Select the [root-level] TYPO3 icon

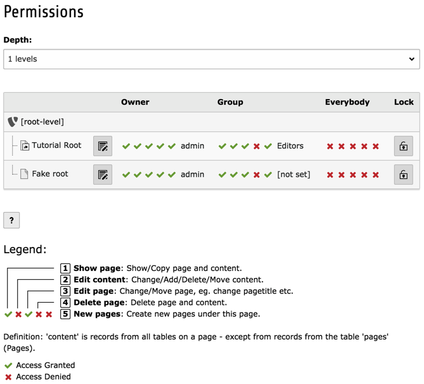pos(13,122)
